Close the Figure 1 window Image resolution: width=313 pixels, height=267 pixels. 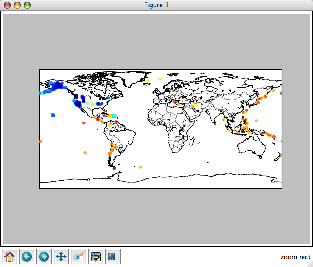(8, 5)
